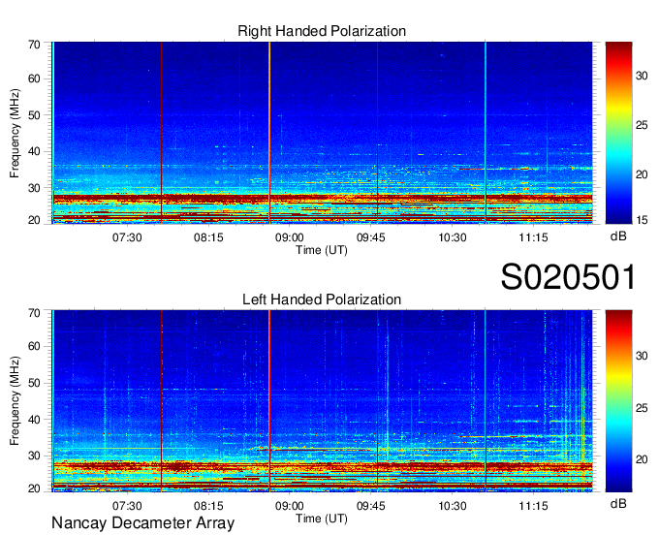Click the 10:30 tick label of Right Handed plot

tap(453, 237)
